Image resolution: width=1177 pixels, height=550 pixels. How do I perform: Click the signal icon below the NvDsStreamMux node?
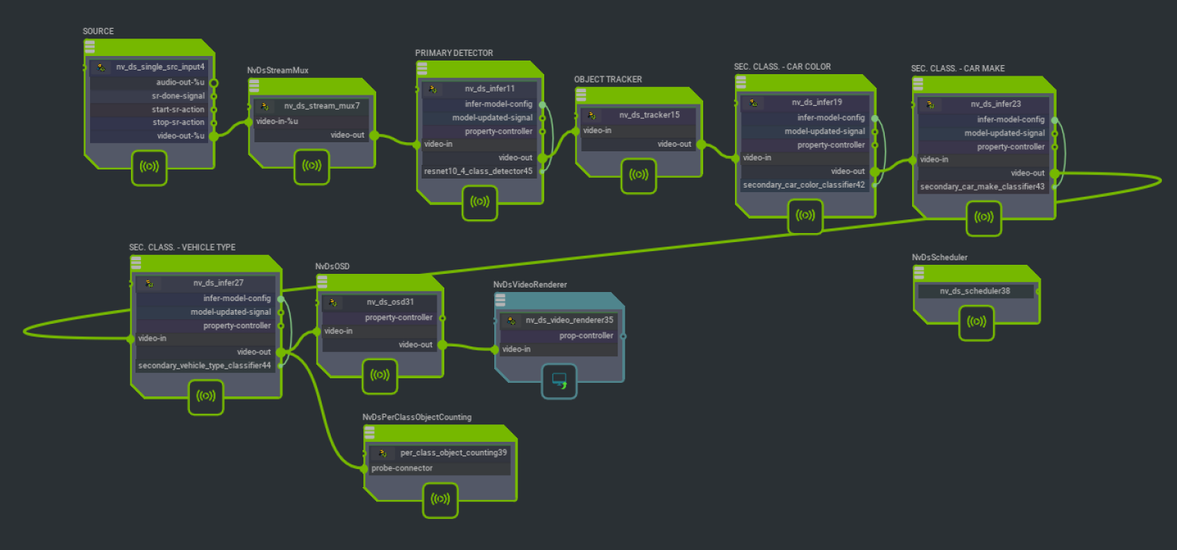click(x=311, y=166)
